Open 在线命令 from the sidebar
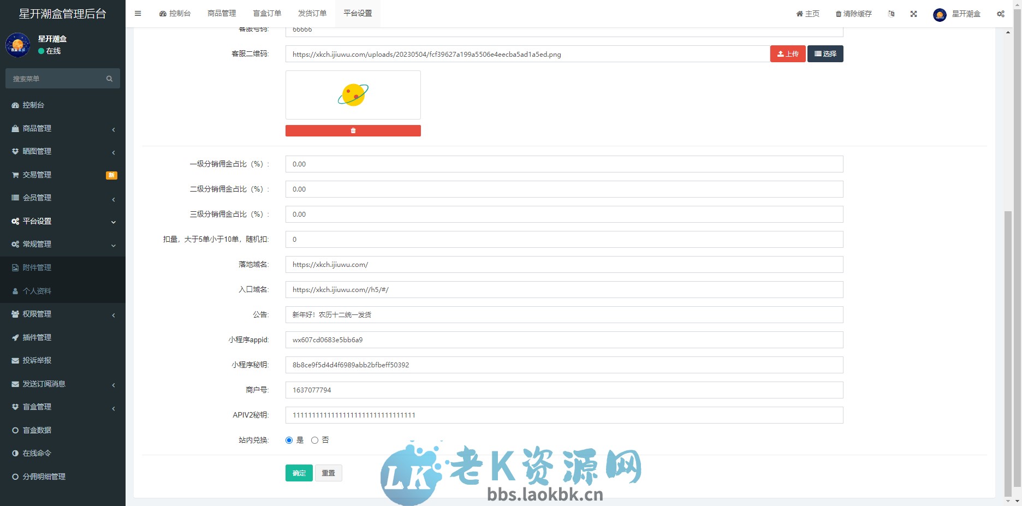 [36, 453]
